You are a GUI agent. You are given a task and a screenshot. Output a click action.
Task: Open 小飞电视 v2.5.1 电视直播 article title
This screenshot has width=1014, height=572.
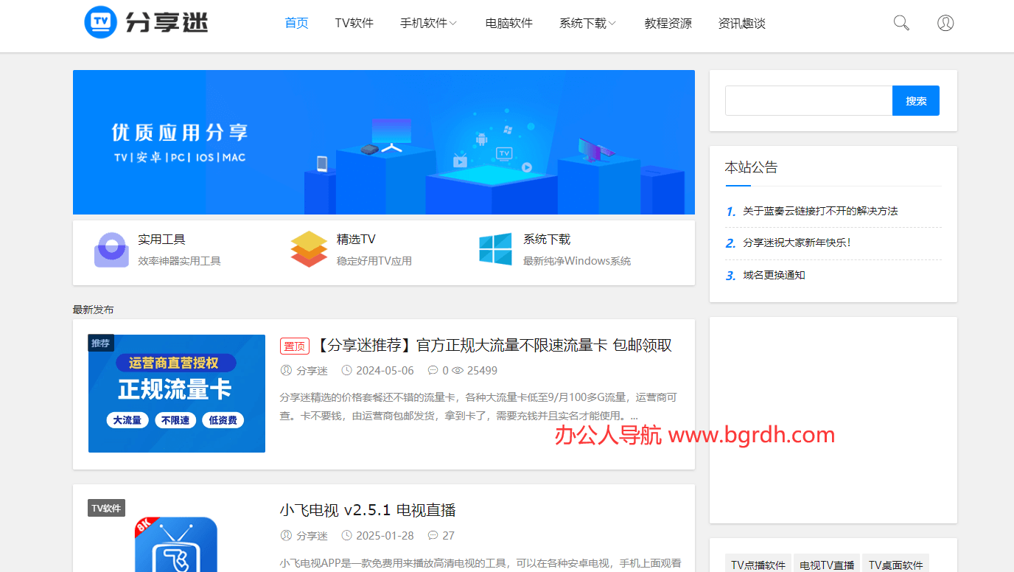(368, 510)
